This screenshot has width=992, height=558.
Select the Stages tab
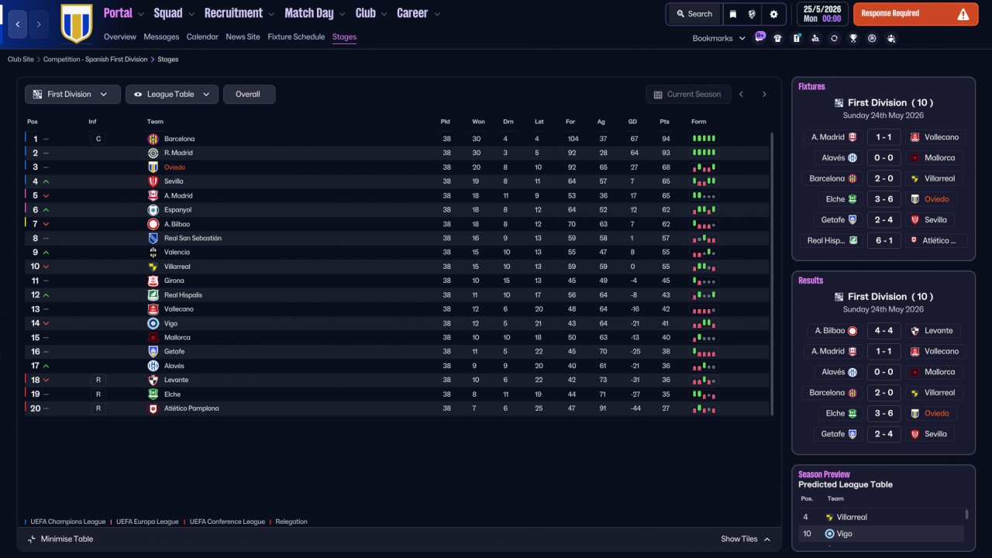tap(344, 37)
